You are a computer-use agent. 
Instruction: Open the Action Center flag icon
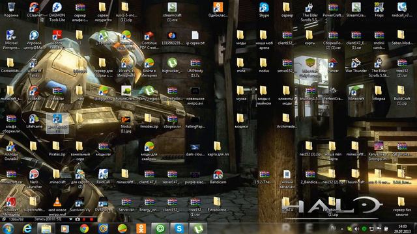tap(379, 229)
